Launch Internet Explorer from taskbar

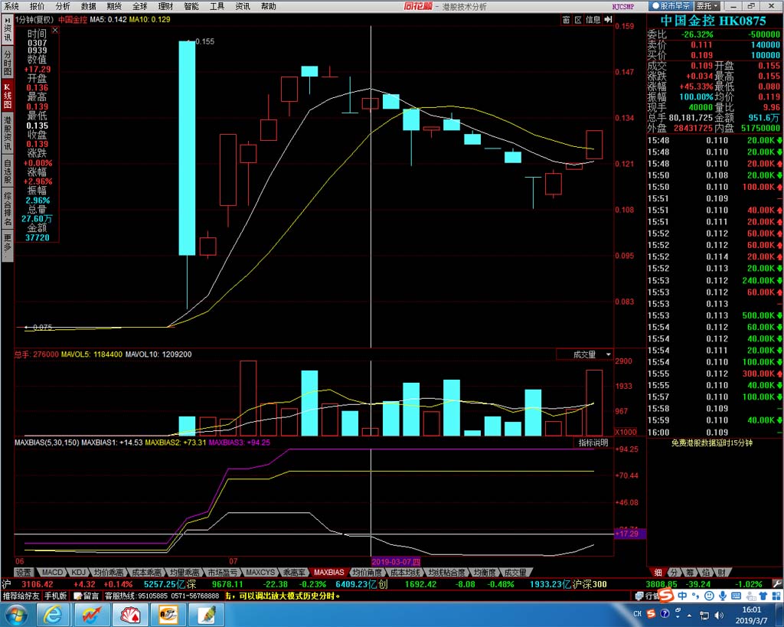point(54,614)
